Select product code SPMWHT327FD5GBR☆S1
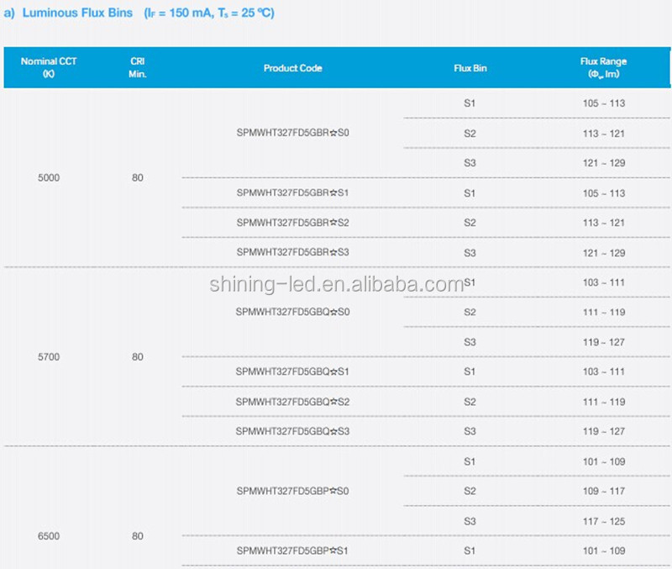The height and width of the screenshot is (569, 672). pyautogui.click(x=292, y=193)
